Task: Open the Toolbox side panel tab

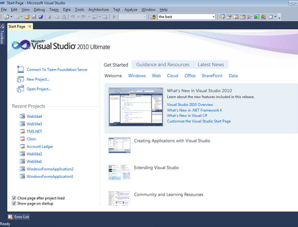Action: pyautogui.click(x=2, y=34)
